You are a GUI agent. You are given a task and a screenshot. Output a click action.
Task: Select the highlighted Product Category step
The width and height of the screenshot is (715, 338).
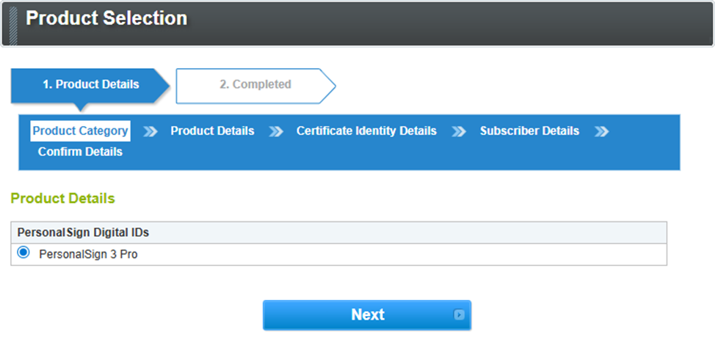click(80, 131)
